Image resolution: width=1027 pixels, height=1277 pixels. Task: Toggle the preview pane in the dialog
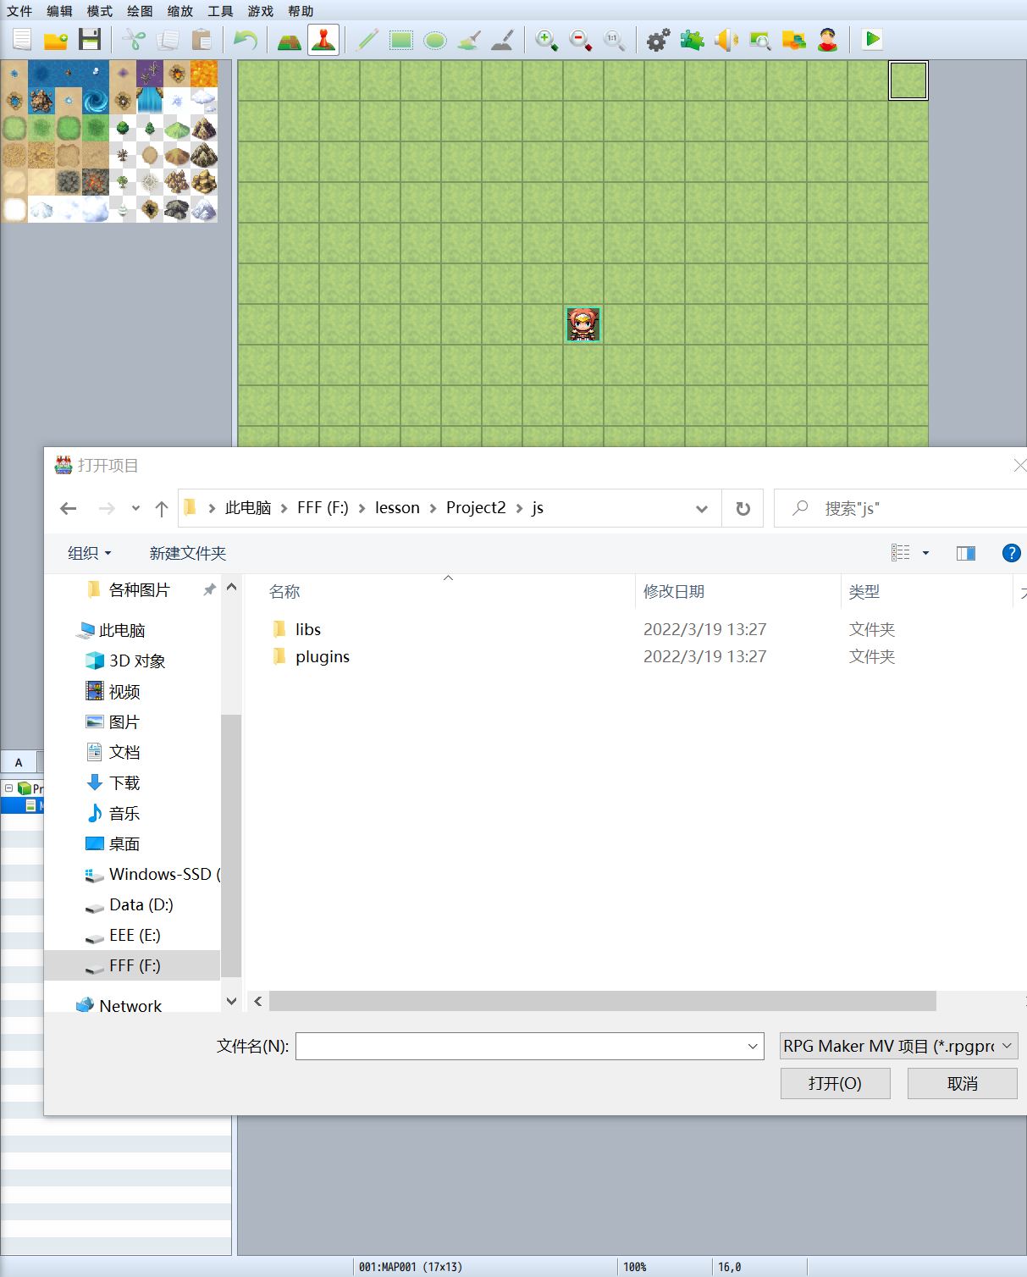click(966, 553)
